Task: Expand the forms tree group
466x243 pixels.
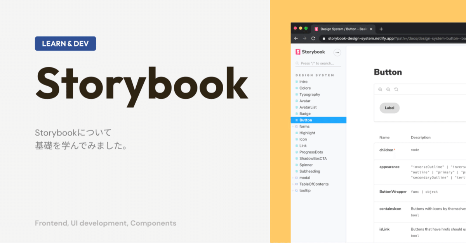Action: pyautogui.click(x=293, y=127)
